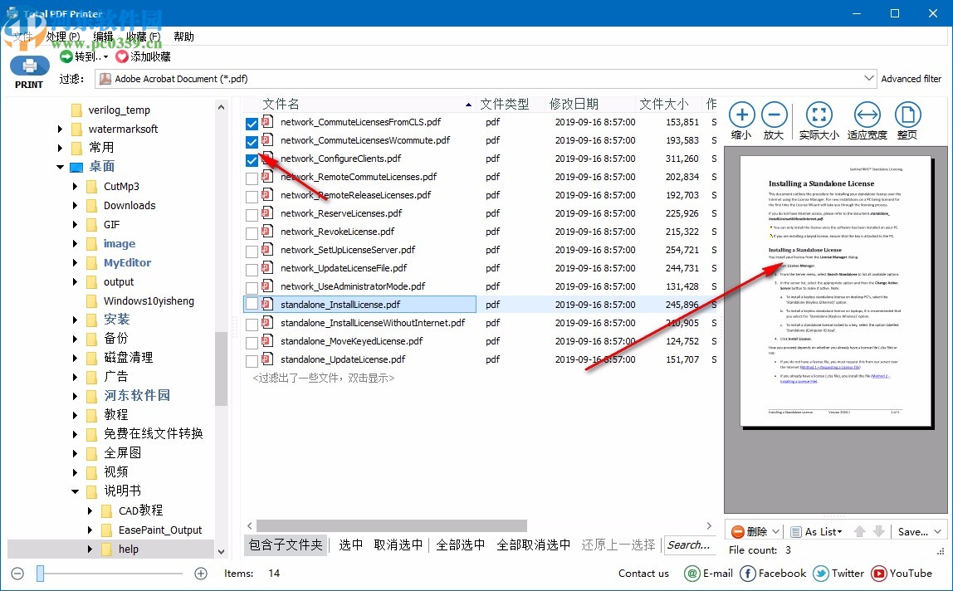Image resolution: width=953 pixels, height=591 pixels.
Task: Click the 过滤出了一些文件 notice text
Action: click(324, 379)
